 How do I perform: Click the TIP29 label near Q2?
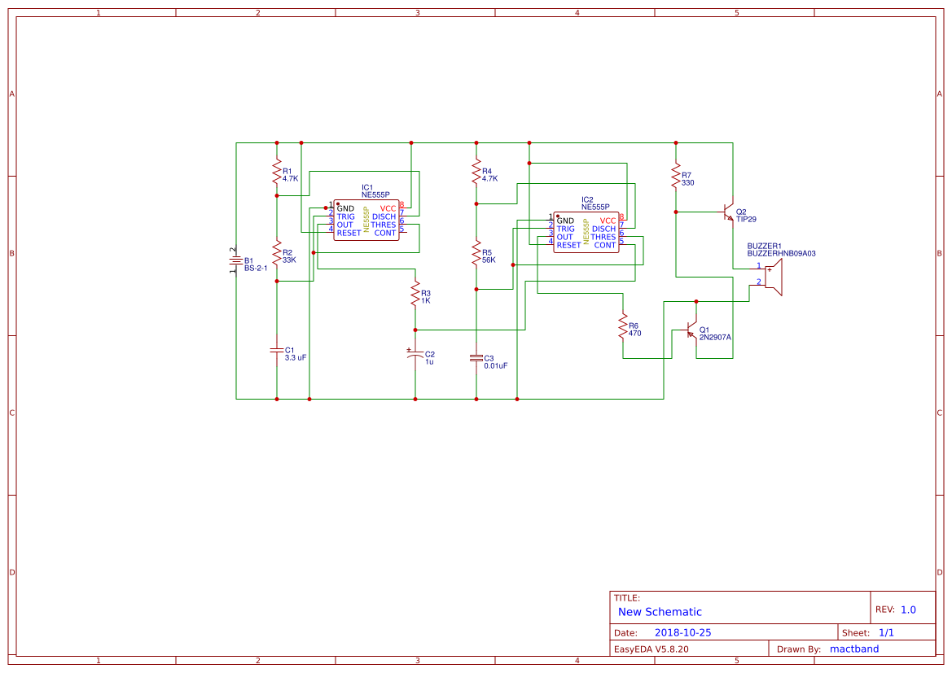[x=746, y=219]
